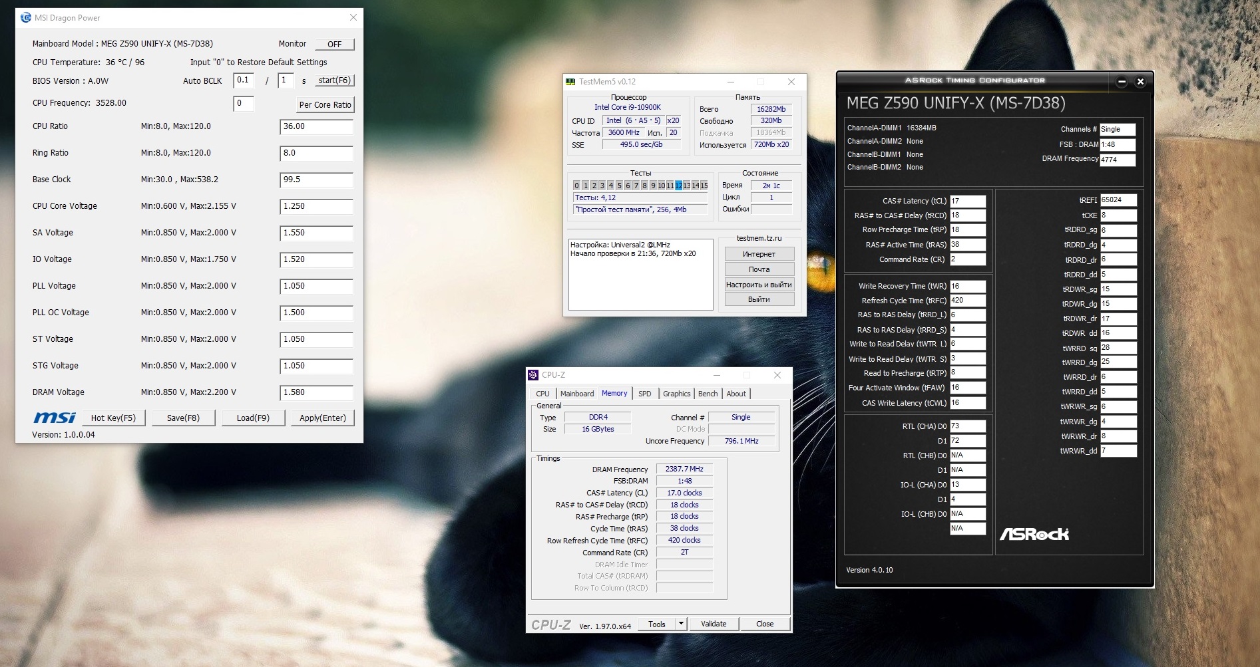Image resolution: width=1260 pixels, height=667 pixels.
Task: Click the start(F6) Auto BCLK button
Action: tap(334, 80)
